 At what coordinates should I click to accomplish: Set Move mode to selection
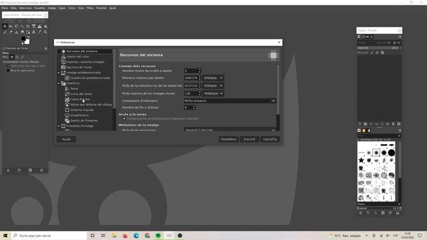[x=17, y=57]
